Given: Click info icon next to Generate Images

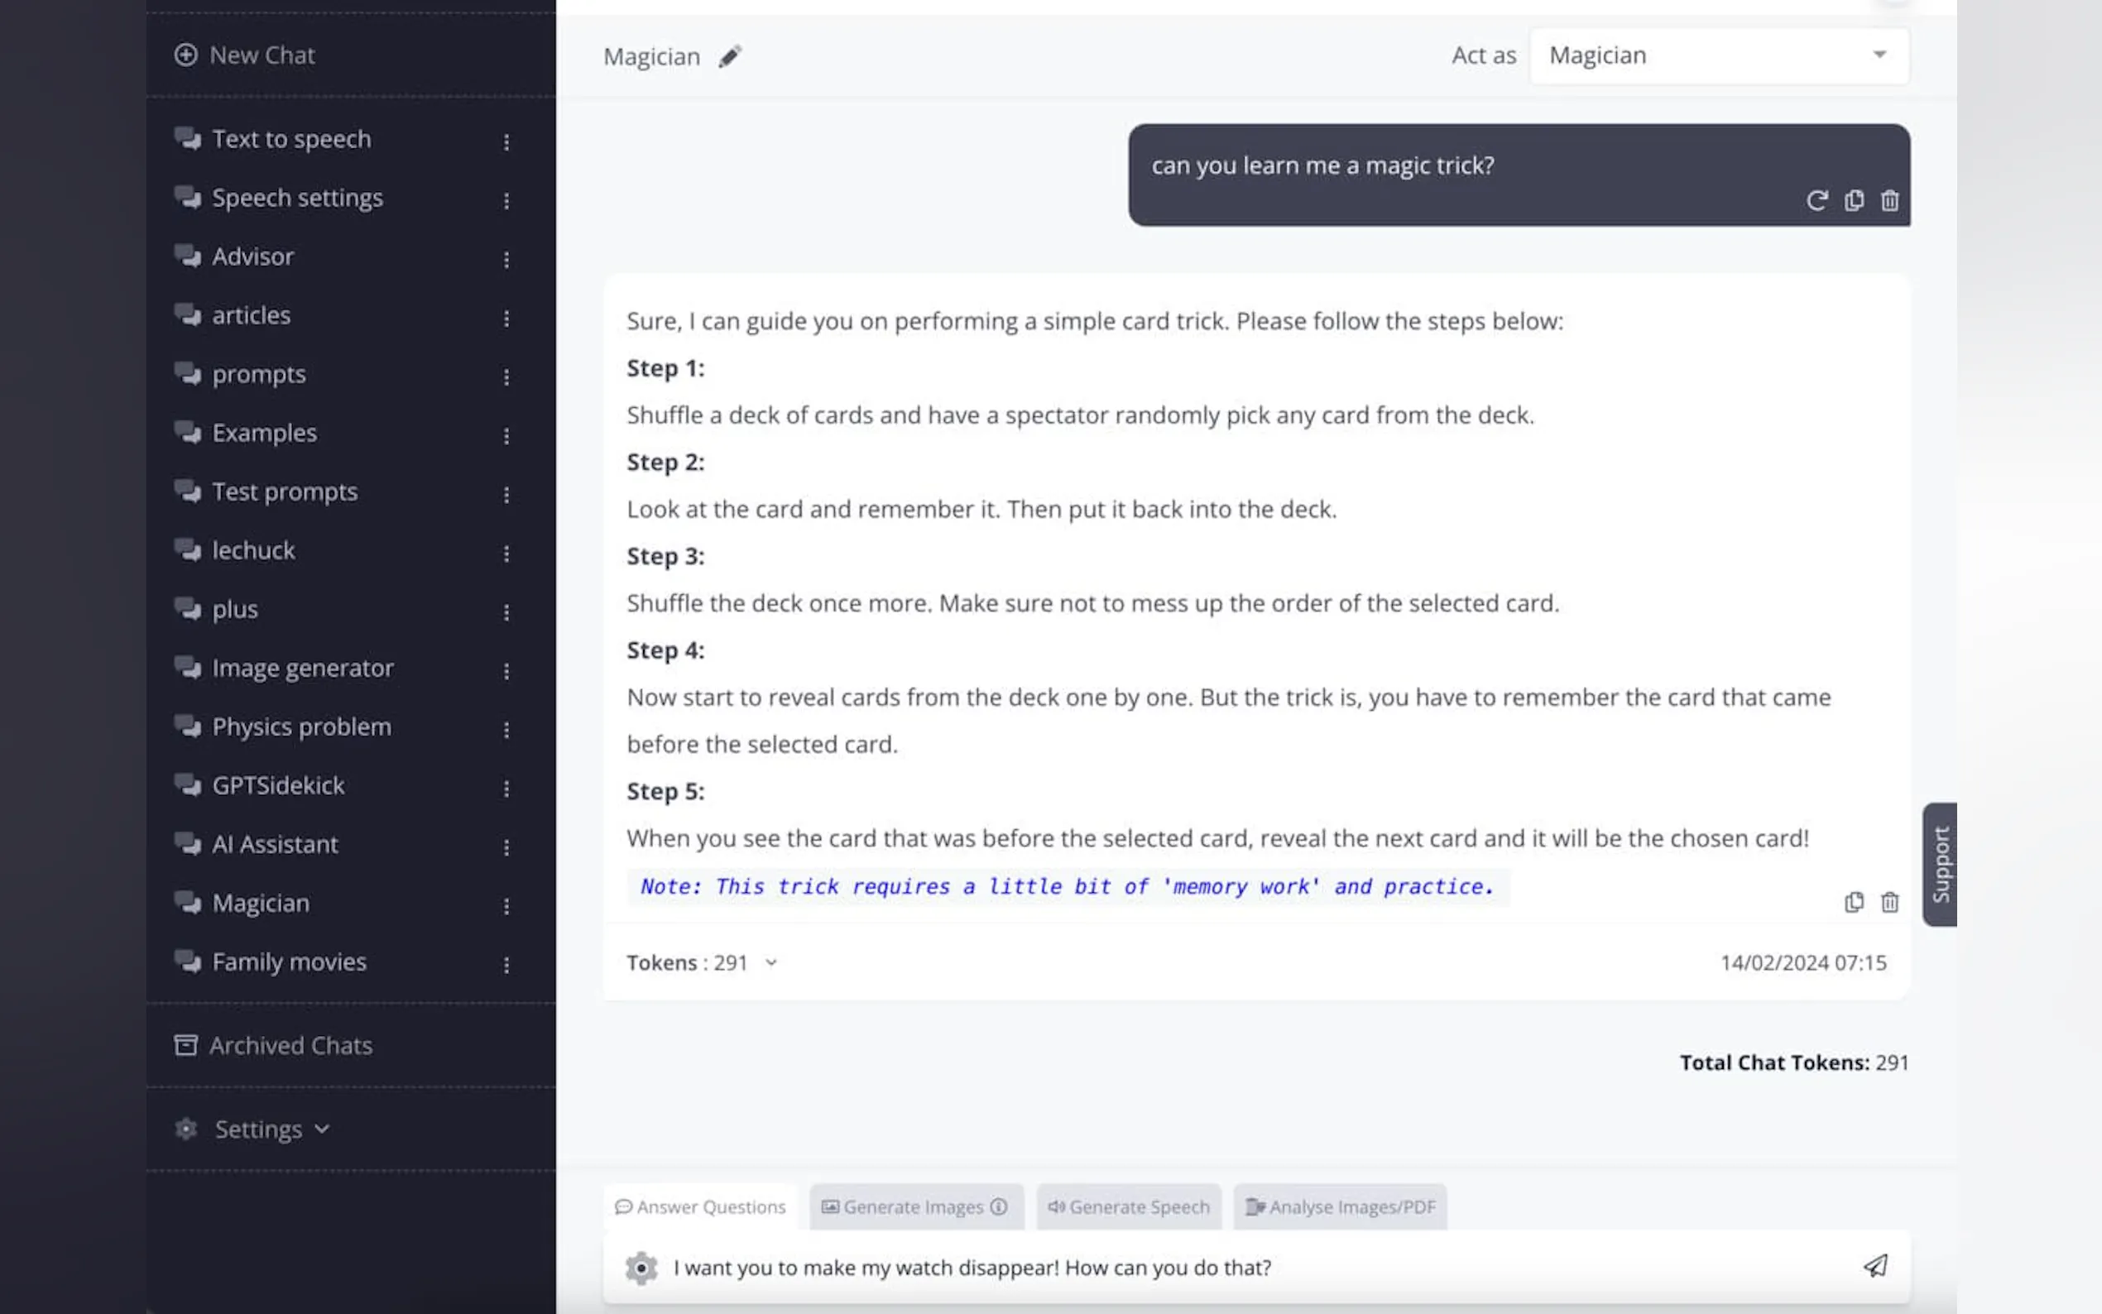Looking at the screenshot, I should click(1000, 1206).
